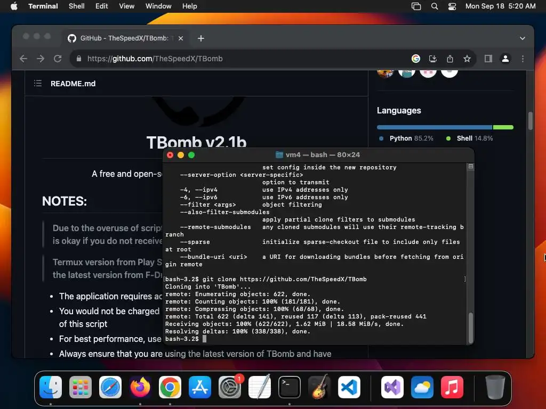The height and width of the screenshot is (409, 546).
Task: Open the Shell menu
Action: click(77, 6)
